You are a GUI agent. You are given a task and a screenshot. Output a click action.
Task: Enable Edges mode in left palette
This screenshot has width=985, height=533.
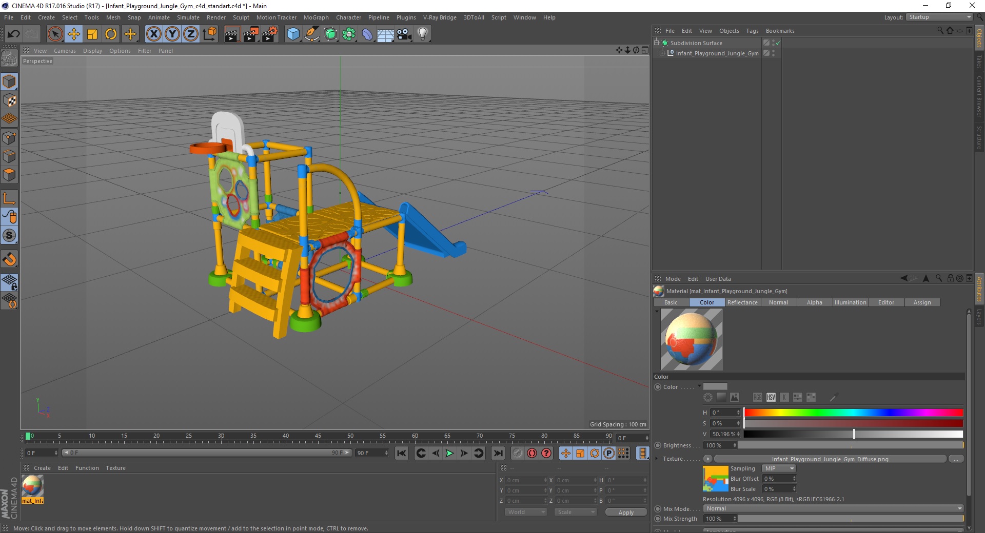pos(9,156)
